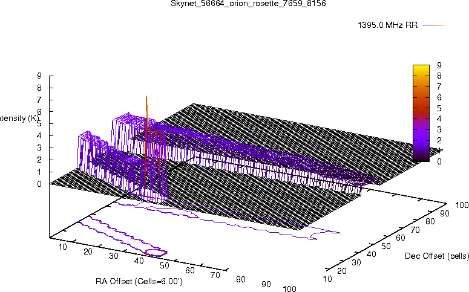This screenshot has height=292, width=469.
Task: Pick Dec Offset tick label 80
Action: [430, 222]
